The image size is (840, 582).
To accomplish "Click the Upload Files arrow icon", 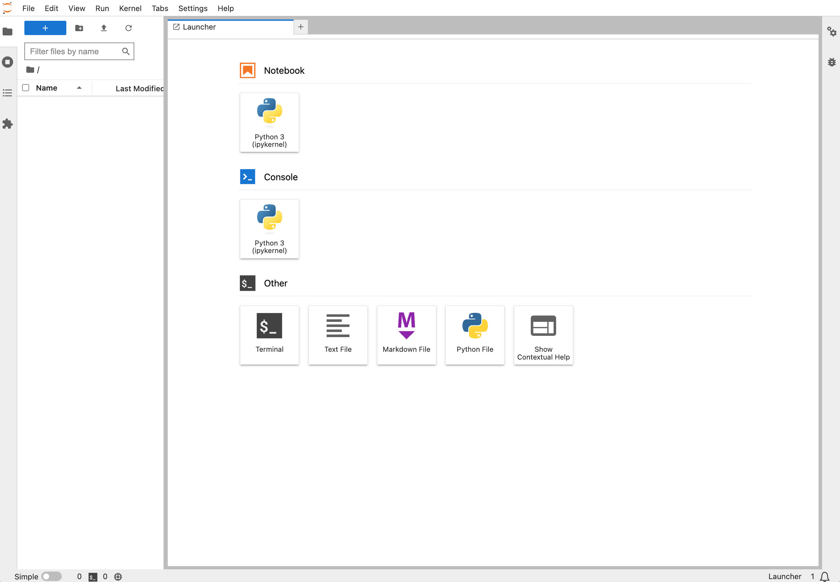I will click(x=104, y=28).
